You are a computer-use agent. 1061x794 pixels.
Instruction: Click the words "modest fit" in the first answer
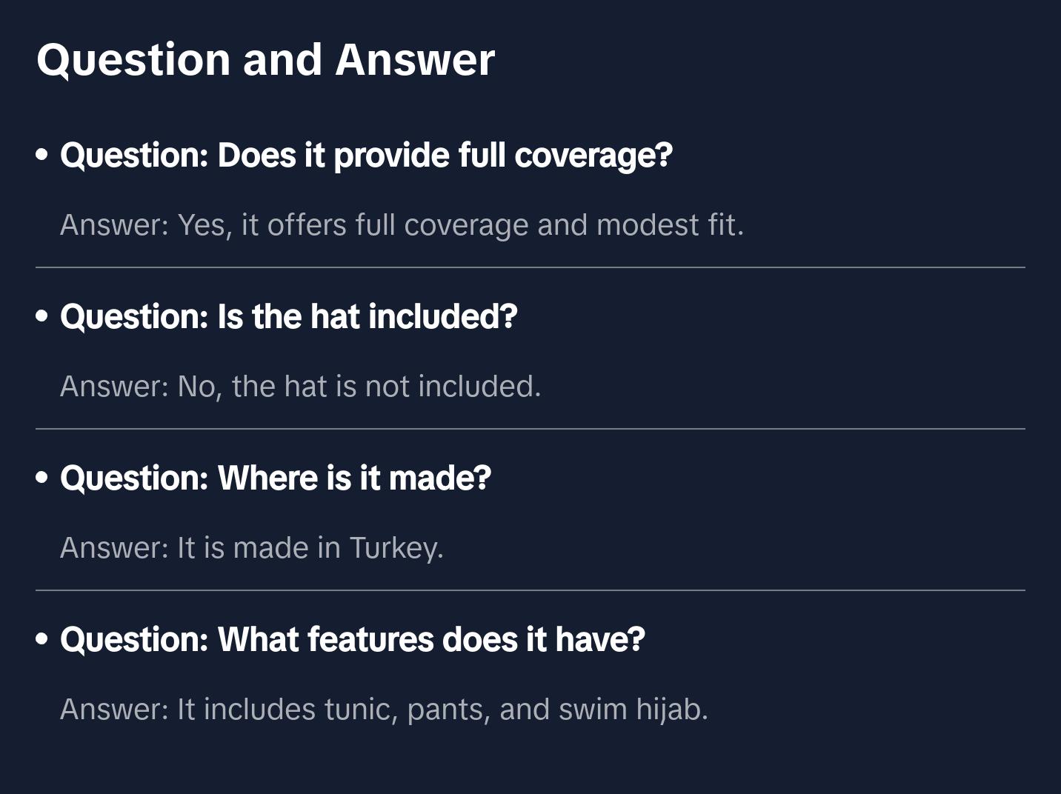(x=668, y=225)
